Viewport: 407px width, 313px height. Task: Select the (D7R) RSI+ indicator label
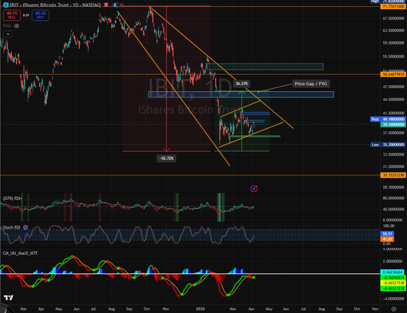13,198
